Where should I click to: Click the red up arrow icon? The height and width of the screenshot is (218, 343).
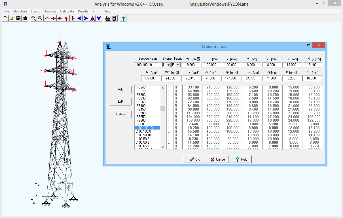pos(66,18)
